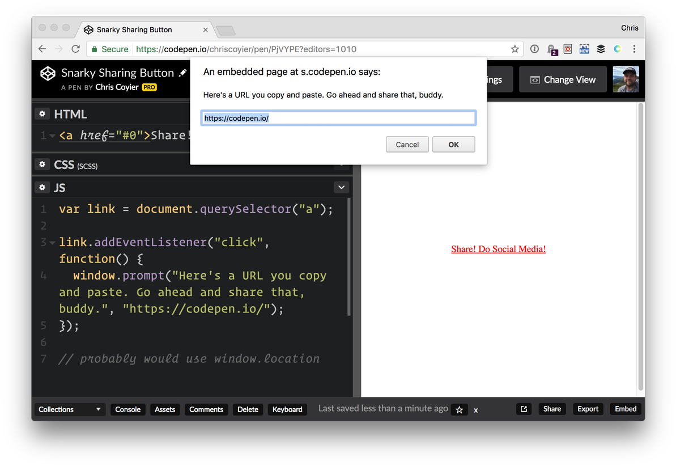Open the Comments panel

tap(206, 409)
